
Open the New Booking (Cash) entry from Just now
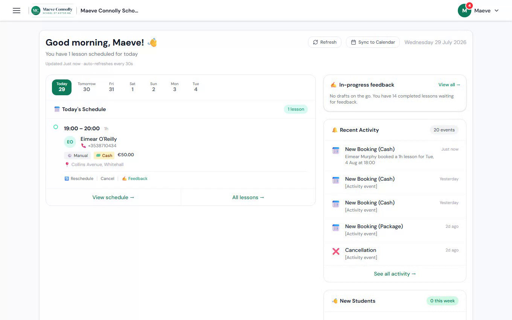pyautogui.click(x=395, y=155)
